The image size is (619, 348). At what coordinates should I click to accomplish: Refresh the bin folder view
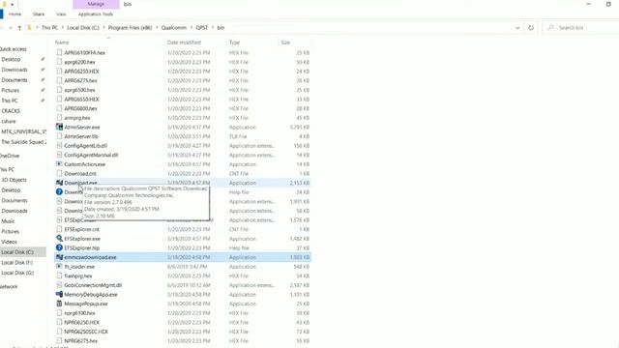tap(531, 28)
